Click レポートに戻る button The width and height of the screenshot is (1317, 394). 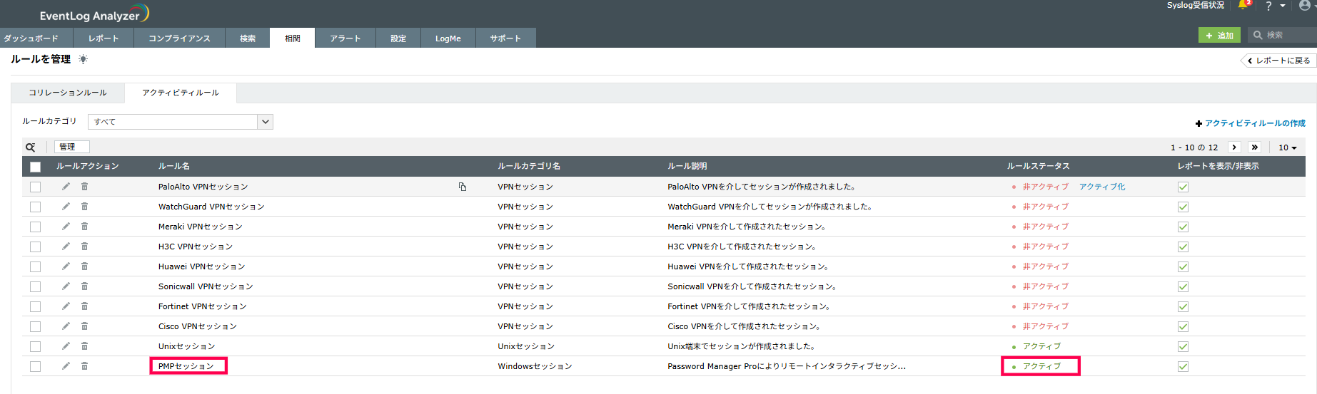click(1278, 61)
